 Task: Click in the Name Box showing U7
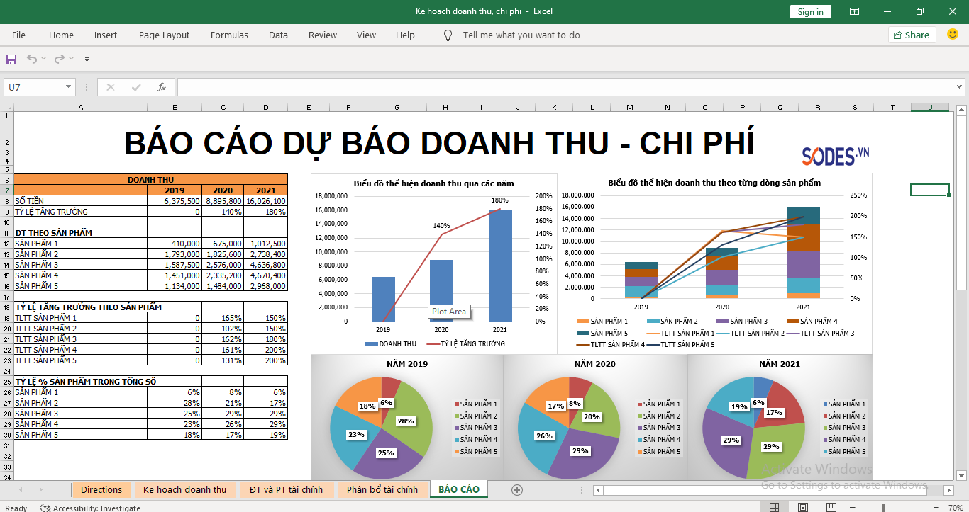(x=34, y=87)
